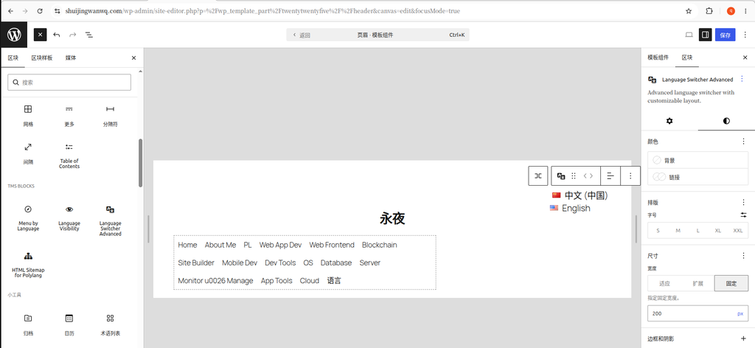The height and width of the screenshot is (348, 755).
Task: Open 颜色 color panel options menu
Action: [x=743, y=142]
